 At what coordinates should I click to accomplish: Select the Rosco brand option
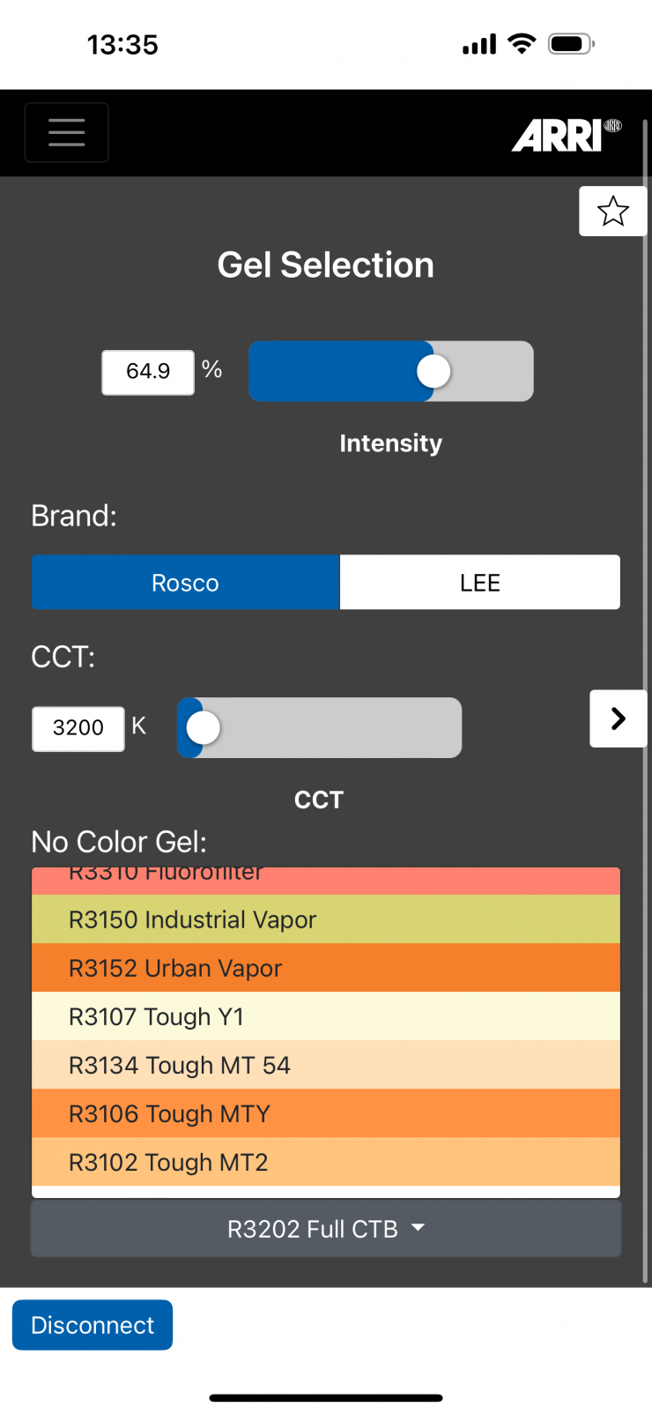pos(185,583)
